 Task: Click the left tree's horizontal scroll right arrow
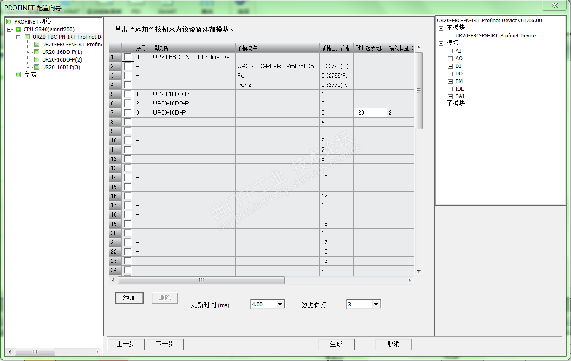[x=97, y=352]
